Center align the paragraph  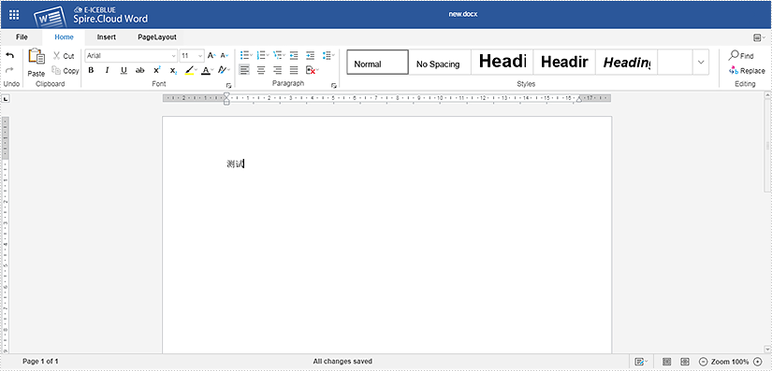tap(261, 70)
